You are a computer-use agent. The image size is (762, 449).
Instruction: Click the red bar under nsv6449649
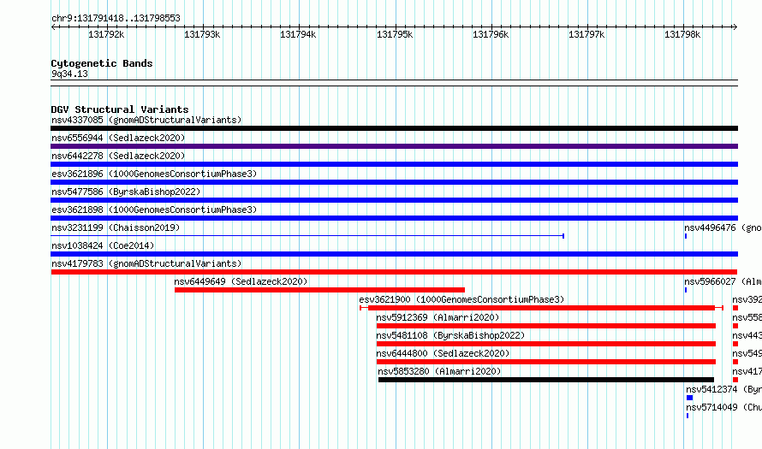(319, 290)
